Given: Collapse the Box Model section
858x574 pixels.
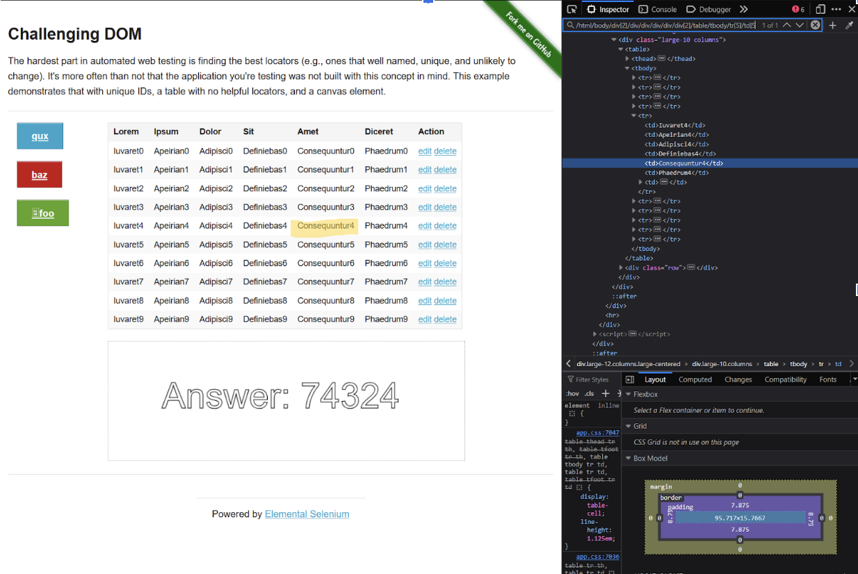Looking at the screenshot, I should tap(629, 459).
